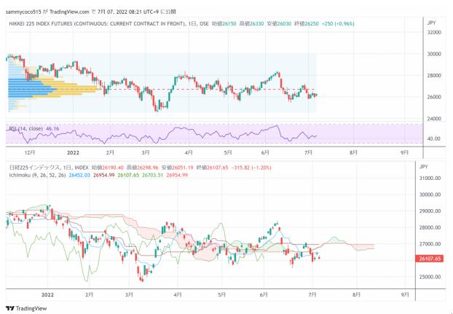Click the Ichimoku (9, 26, 52, 26) indicator label

(x=38, y=175)
